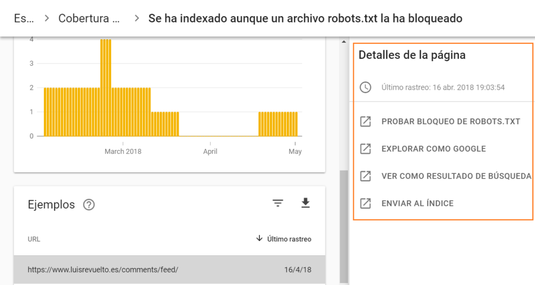This screenshot has width=535, height=285.
Task: Click the clock icon in Detalles de la página
Action: pyautogui.click(x=366, y=87)
